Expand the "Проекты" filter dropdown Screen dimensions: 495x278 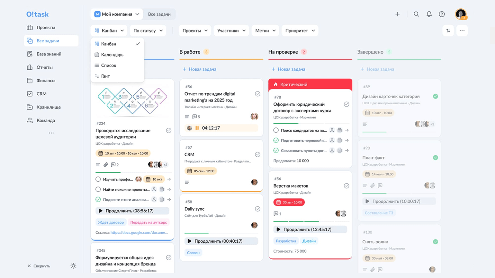click(x=195, y=30)
